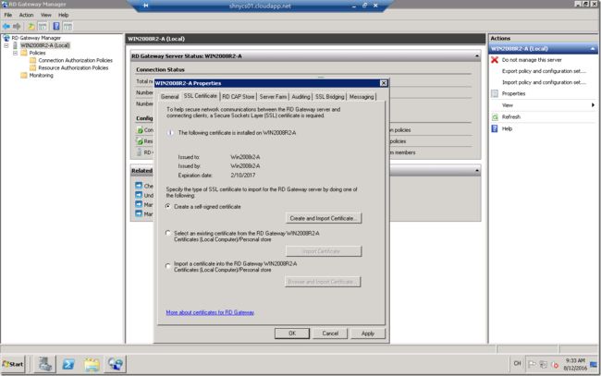Toggle Show/Hide Action Pane toolbar icon
The image size is (601, 376).
point(67,26)
